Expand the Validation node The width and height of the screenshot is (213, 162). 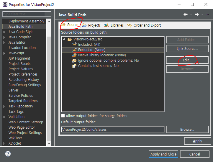coord(4,117)
